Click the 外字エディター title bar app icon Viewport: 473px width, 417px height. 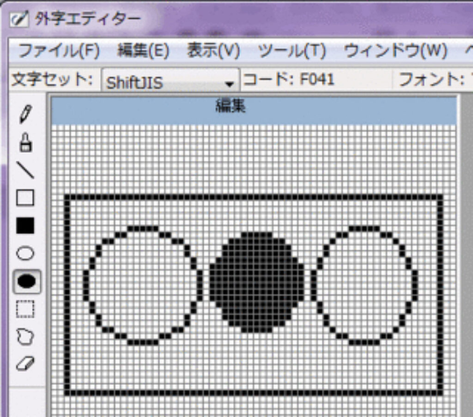pyautogui.click(x=18, y=19)
